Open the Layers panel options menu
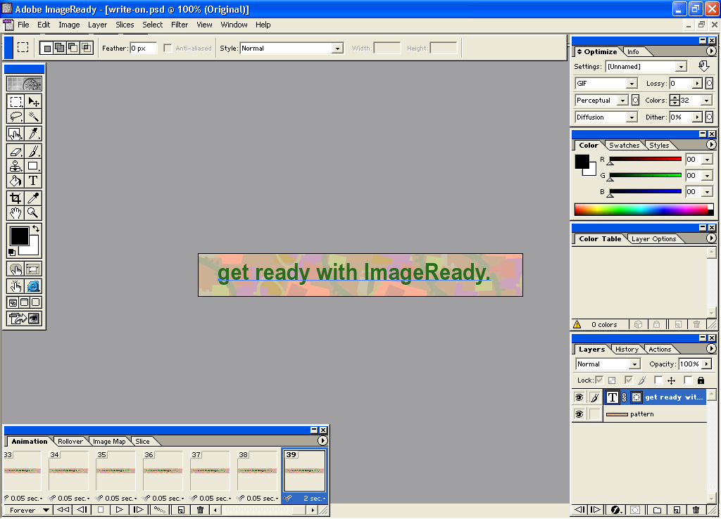This screenshot has height=519, width=721. pyautogui.click(x=711, y=349)
